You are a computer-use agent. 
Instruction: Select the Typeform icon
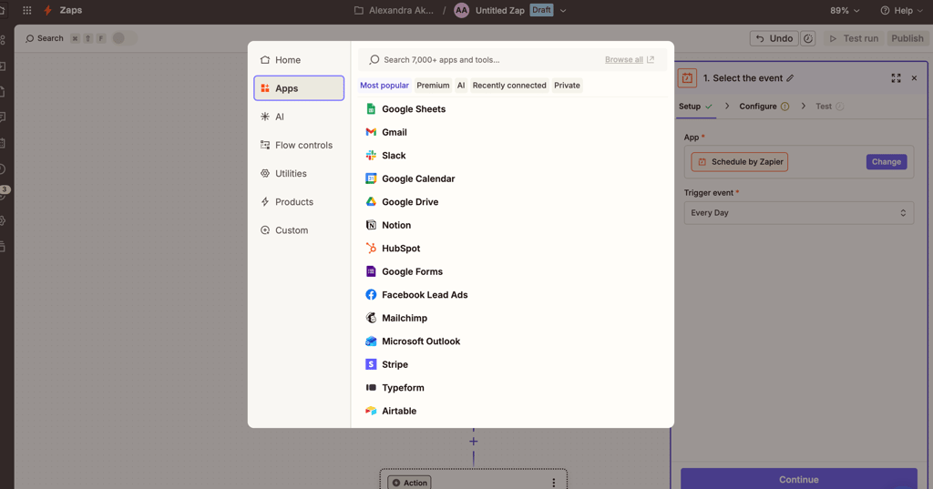tap(371, 387)
